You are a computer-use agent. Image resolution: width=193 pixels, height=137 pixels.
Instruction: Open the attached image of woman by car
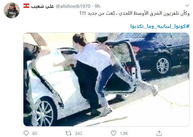[106, 79]
